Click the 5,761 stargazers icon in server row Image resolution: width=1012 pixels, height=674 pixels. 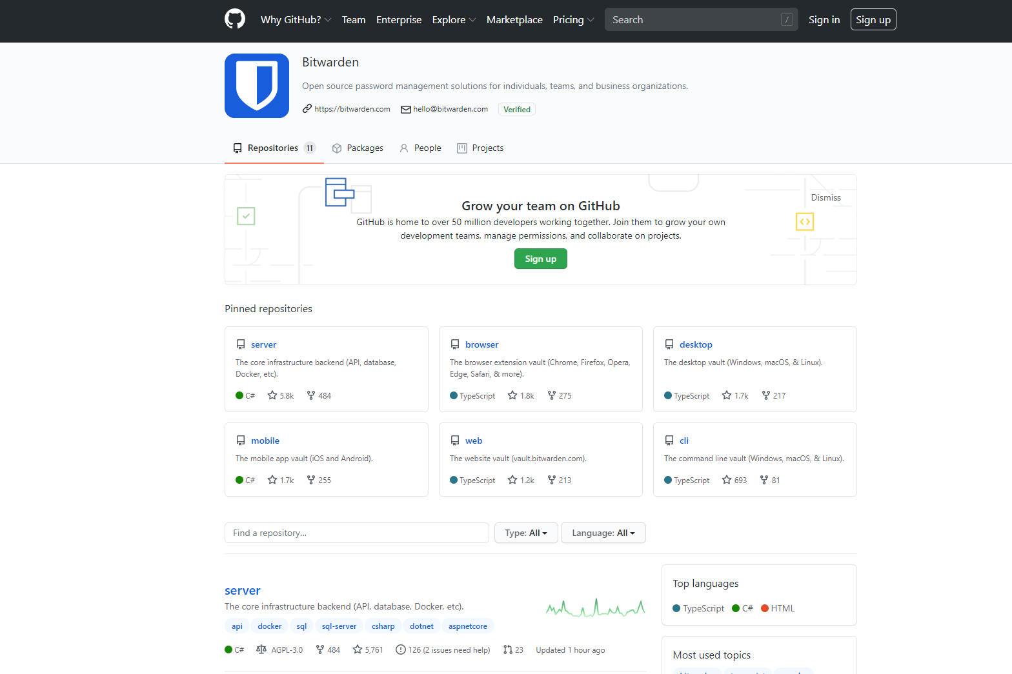(358, 649)
